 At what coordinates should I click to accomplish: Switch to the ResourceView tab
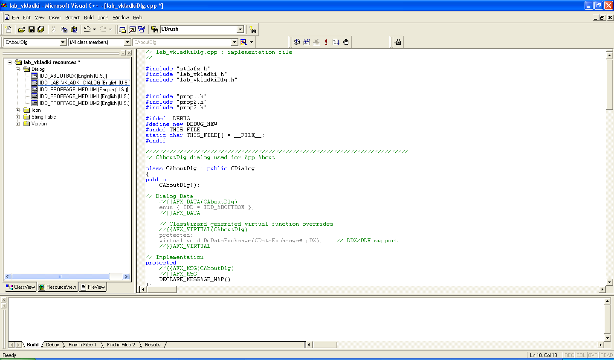58,287
